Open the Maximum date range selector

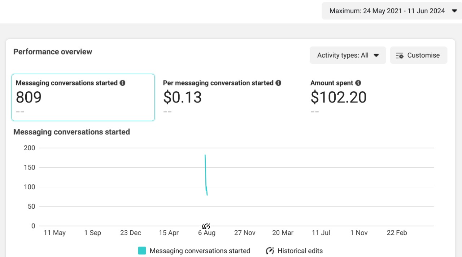click(387, 11)
